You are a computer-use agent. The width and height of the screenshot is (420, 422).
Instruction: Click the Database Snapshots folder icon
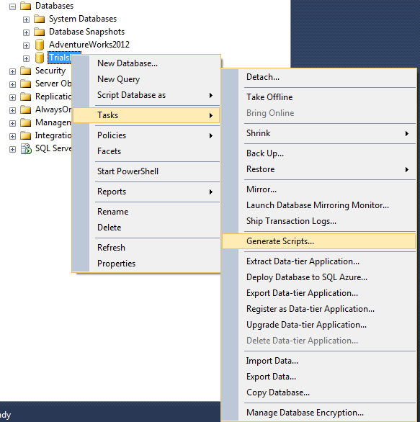[x=40, y=32]
